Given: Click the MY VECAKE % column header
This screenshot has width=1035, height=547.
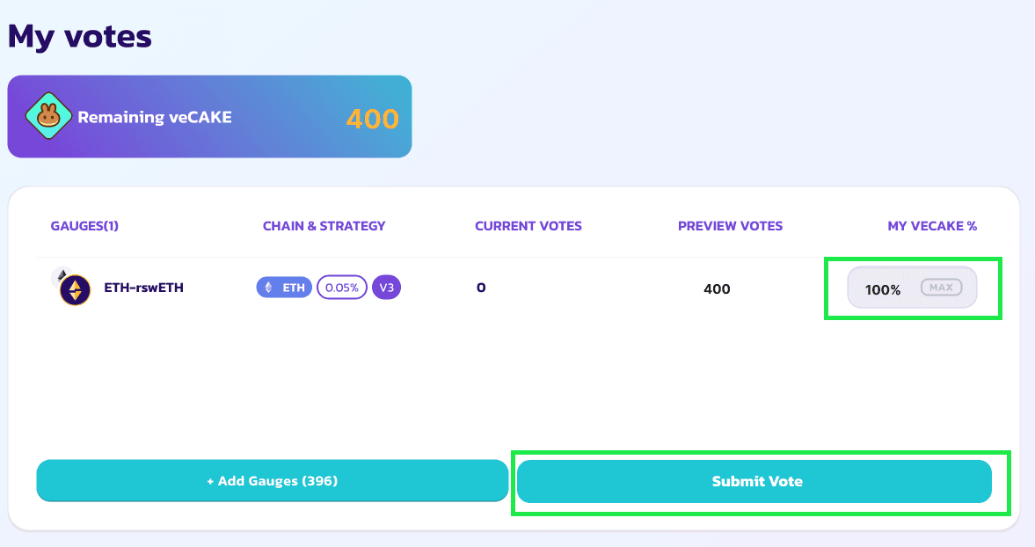Looking at the screenshot, I should coord(932,226).
